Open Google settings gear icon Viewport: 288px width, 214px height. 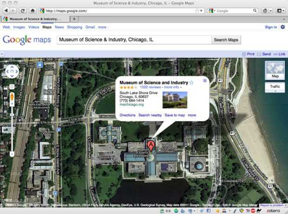click(x=283, y=27)
